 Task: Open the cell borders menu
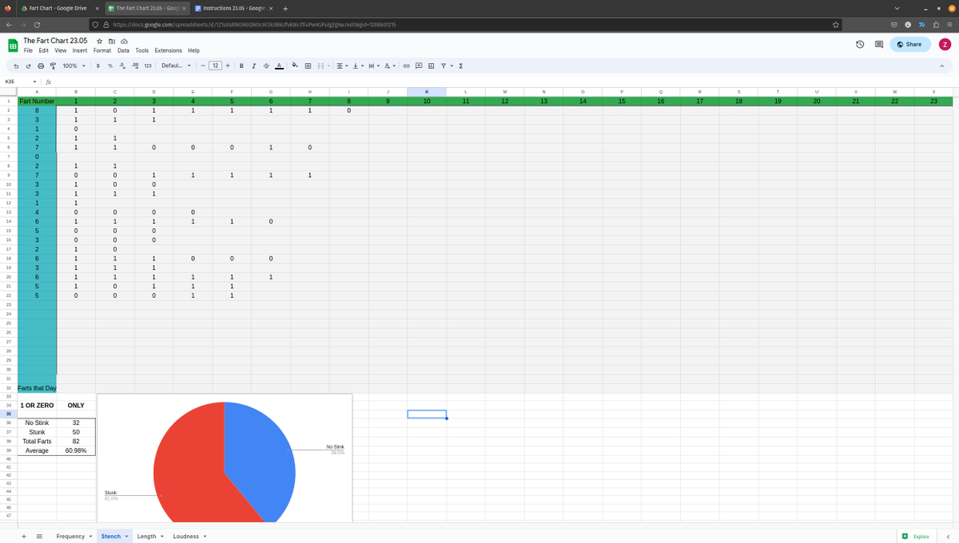(x=308, y=65)
